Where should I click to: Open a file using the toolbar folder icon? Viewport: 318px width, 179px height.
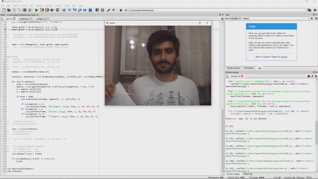tap(9, 10)
